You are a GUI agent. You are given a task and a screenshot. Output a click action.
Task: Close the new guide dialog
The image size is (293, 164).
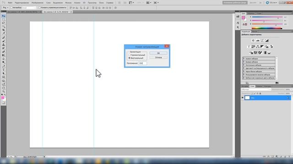click(167, 46)
